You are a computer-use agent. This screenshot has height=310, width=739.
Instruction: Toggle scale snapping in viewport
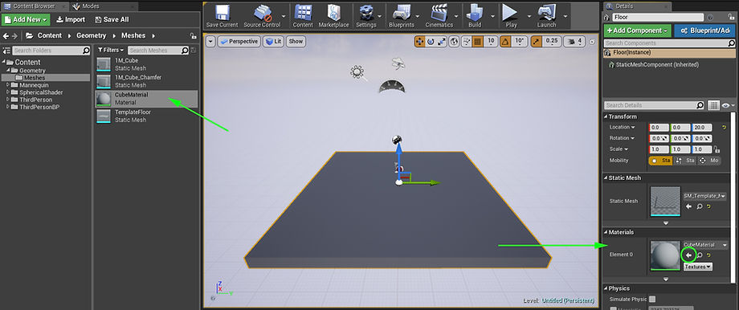pyautogui.click(x=537, y=42)
